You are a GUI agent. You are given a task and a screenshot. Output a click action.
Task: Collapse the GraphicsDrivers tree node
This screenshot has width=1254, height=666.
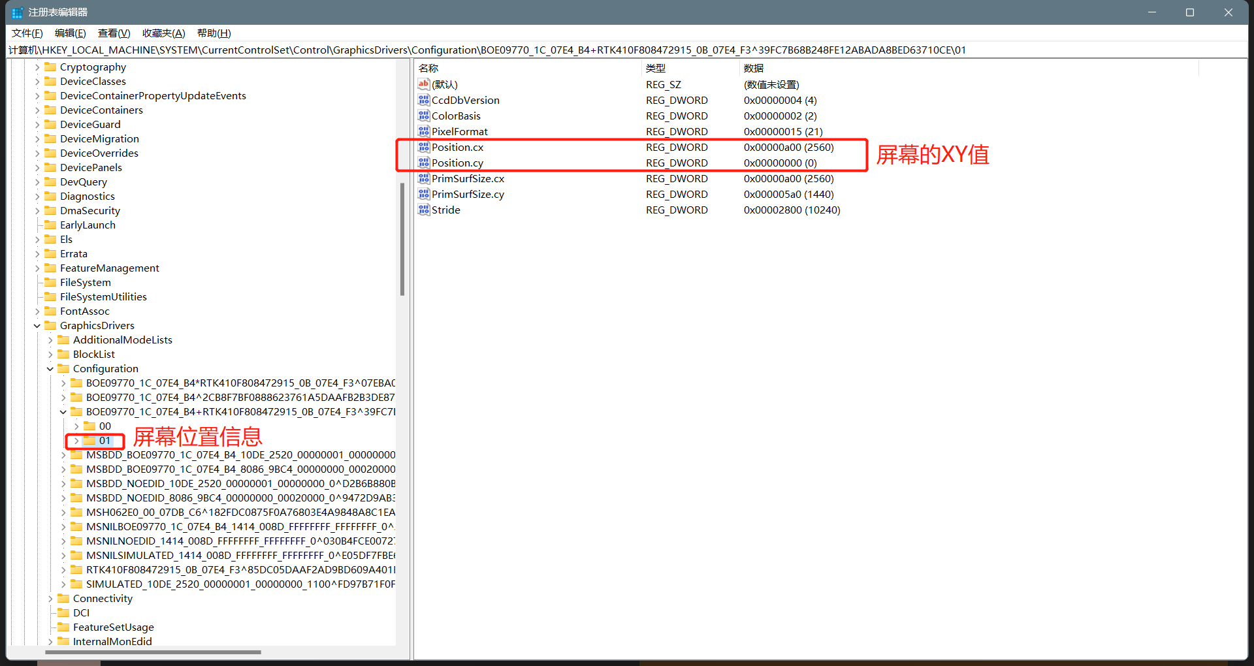37,326
